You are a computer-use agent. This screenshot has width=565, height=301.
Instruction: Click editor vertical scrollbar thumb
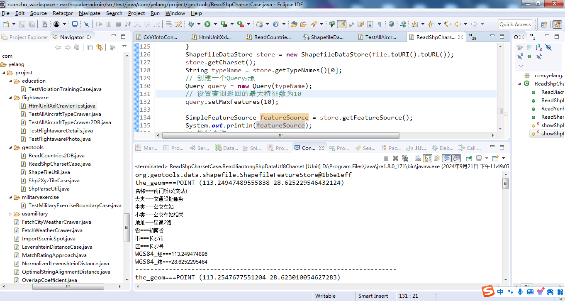pyautogui.click(x=500, y=111)
